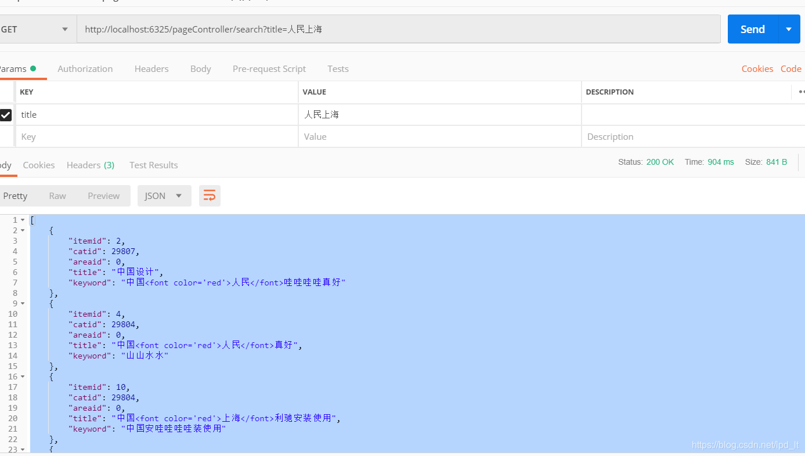Click the VALUE column header
805x456 pixels.
click(315, 92)
